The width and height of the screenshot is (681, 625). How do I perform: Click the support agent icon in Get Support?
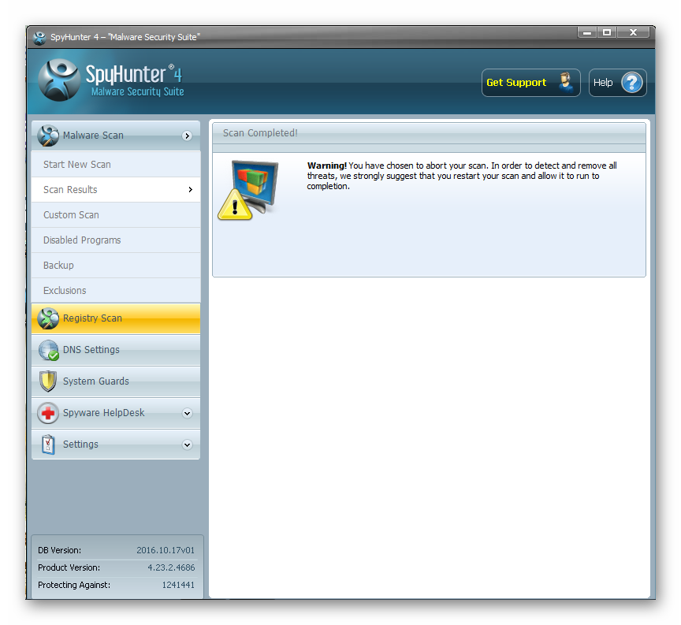pos(565,82)
